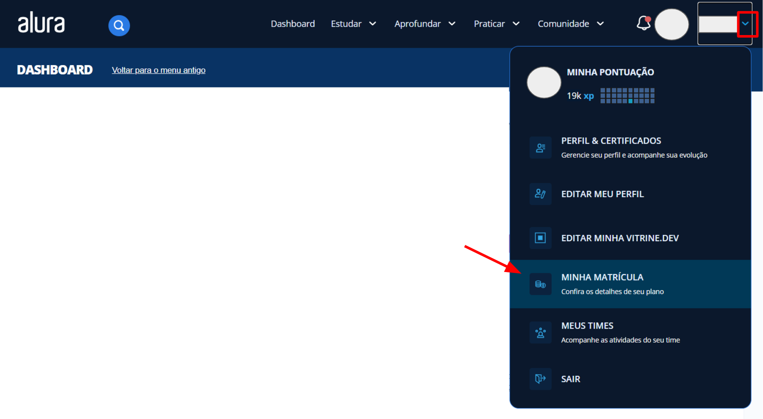Click the Editar Minha Vitrine.dev square icon
The width and height of the screenshot is (763, 419).
coord(540,238)
